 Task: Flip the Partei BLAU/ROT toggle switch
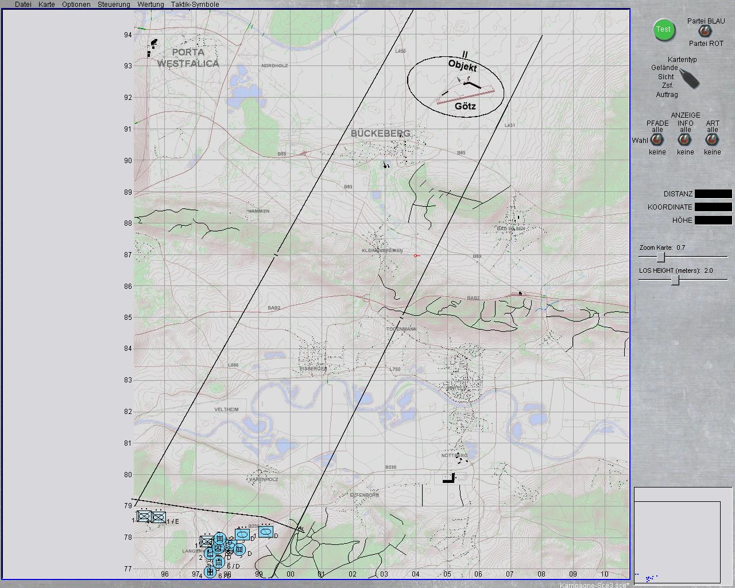point(705,32)
